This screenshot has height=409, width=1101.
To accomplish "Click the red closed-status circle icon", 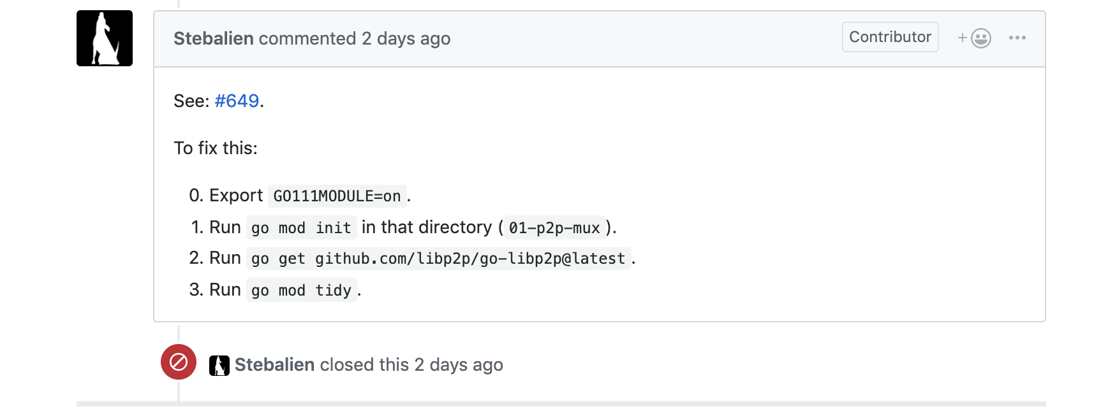I will [x=179, y=362].
